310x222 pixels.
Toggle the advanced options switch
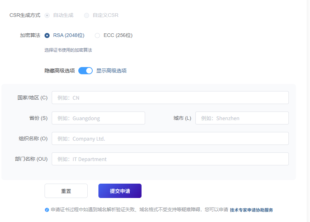point(85,71)
